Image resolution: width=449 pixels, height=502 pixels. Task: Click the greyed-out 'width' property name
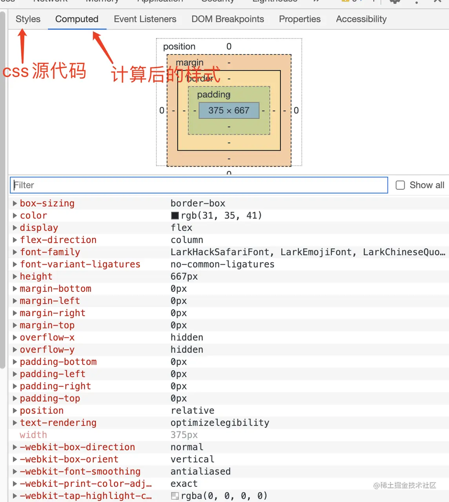33,435
